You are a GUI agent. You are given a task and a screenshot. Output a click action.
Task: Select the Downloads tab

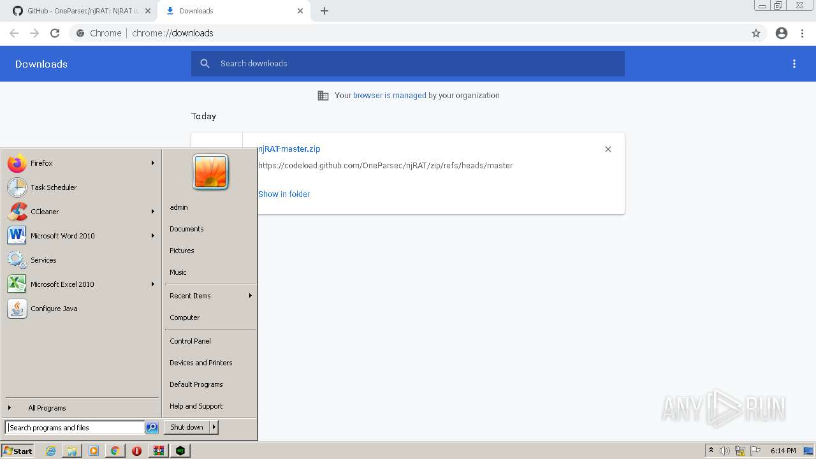click(233, 11)
